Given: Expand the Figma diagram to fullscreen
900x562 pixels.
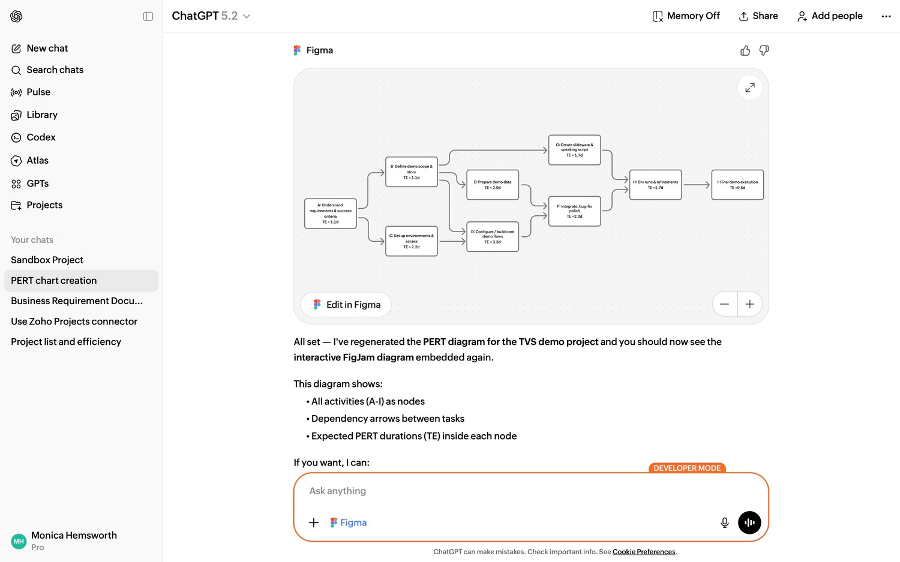Looking at the screenshot, I should [x=749, y=88].
